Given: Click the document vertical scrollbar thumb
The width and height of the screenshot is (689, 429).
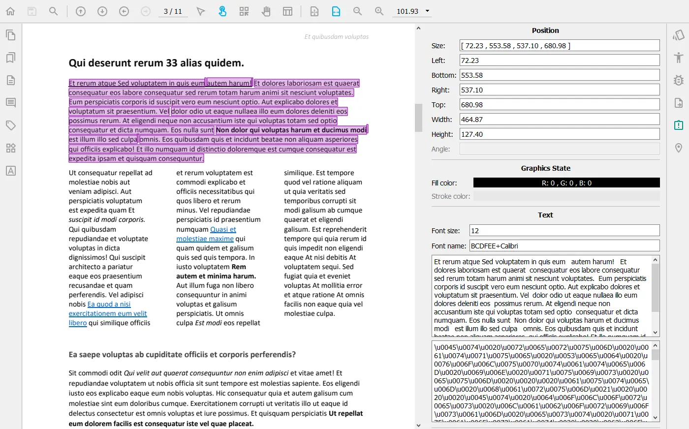Looking at the screenshot, I should (x=418, y=118).
